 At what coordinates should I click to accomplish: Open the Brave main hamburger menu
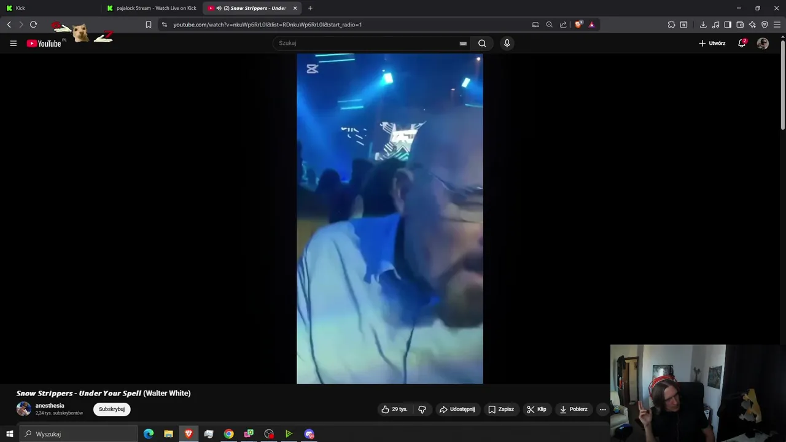777,25
